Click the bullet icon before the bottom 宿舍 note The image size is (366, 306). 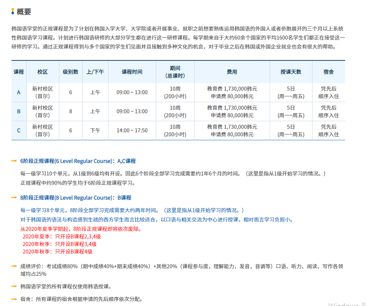(14, 299)
